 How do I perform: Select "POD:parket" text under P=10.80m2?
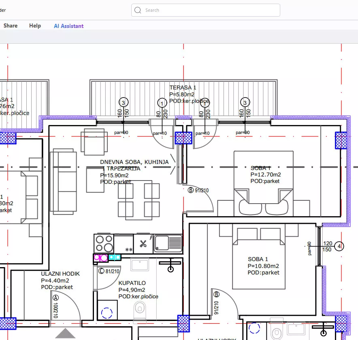point(264,273)
